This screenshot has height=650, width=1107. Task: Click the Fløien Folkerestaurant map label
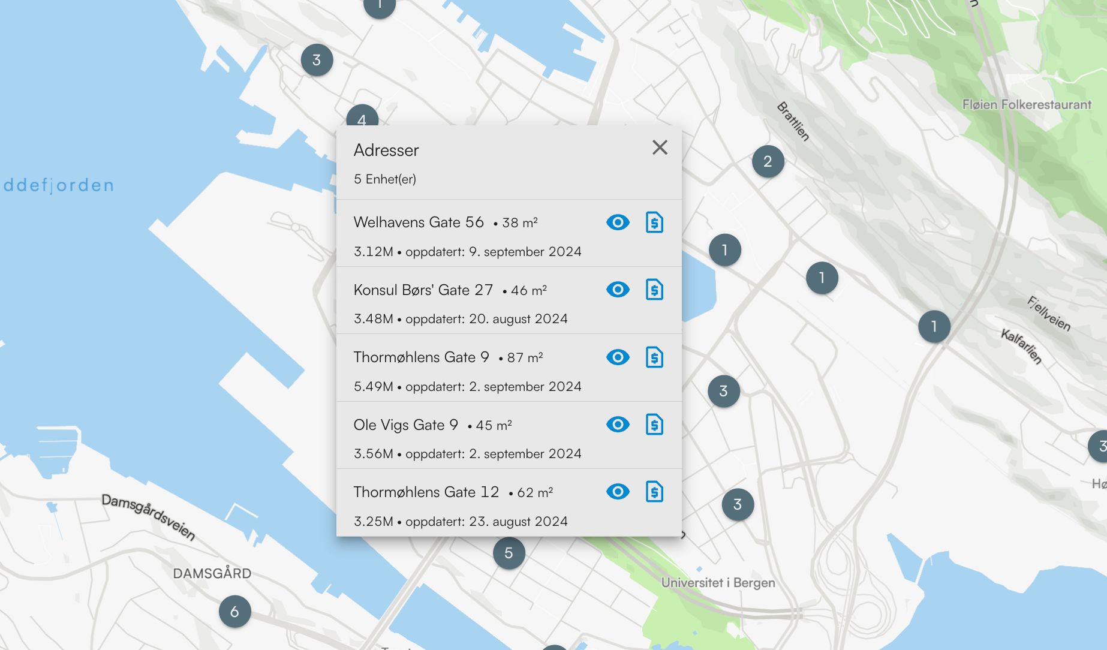[x=1026, y=105]
